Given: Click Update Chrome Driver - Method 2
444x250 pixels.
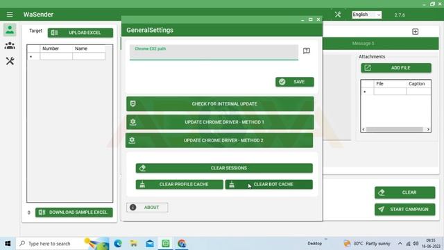Looking at the screenshot, I should [x=219, y=140].
